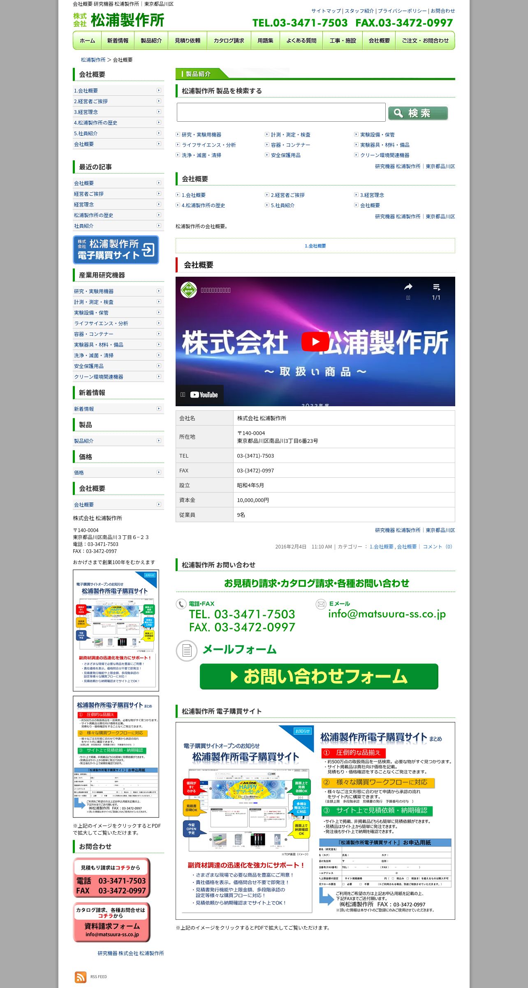Click the RSS feed icon
The width and height of the screenshot is (528, 988).
point(81,976)
